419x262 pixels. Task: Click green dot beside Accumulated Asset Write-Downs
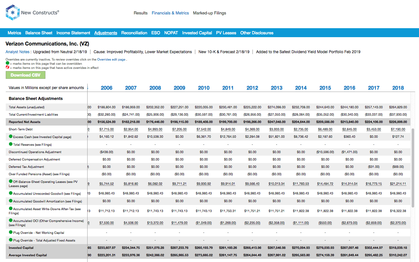[11, 209]
